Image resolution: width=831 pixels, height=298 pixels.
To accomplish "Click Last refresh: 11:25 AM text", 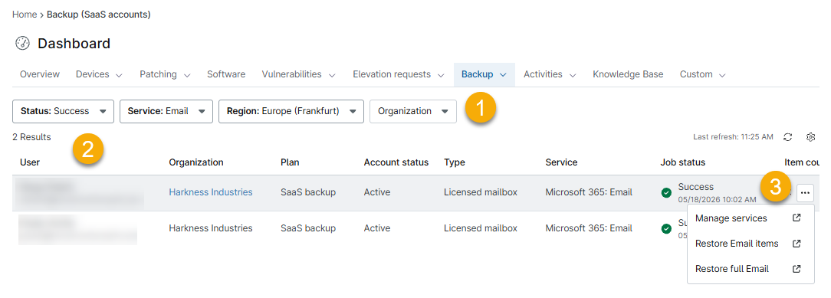I will pos(733,137).
